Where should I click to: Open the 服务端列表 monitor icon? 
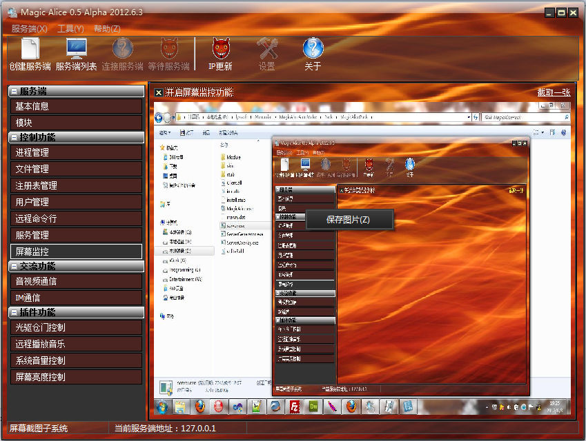pyautogui.click(x=76, y=48)
